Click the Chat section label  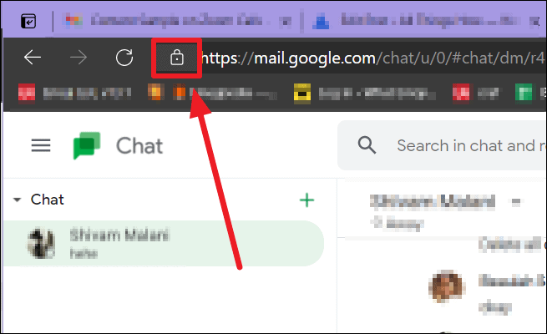click(47, 200)
